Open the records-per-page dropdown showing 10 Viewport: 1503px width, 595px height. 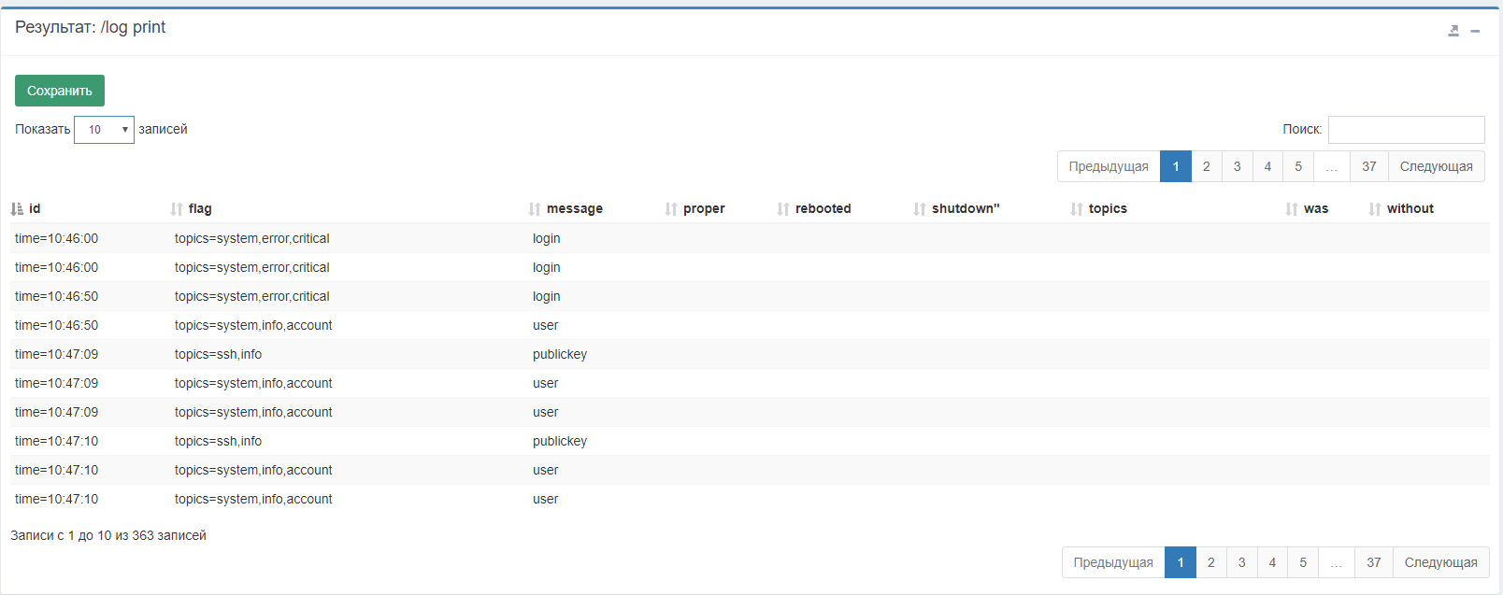(x=104, y=130)
